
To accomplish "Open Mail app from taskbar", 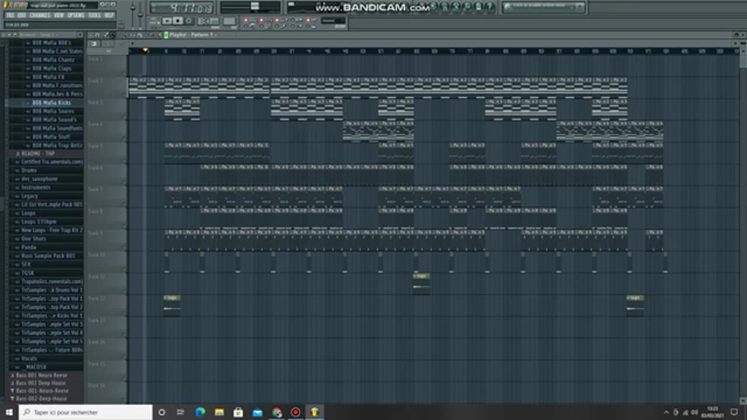I will pos(257,412).
